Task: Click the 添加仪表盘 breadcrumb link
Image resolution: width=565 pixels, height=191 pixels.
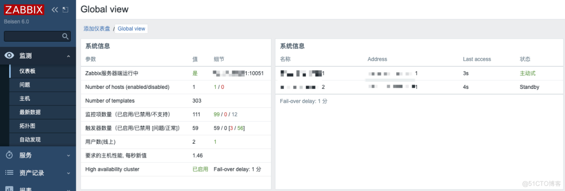Action: point(97,29)
